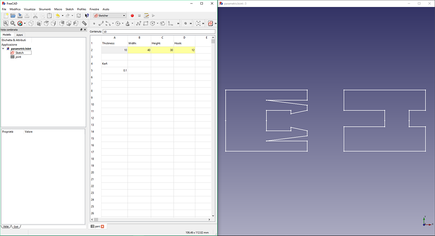The width and height of the screenshot is (435, 236).
Task: Click the New Sketch icon in the toolbar
Action: click(x=210, y=23)
